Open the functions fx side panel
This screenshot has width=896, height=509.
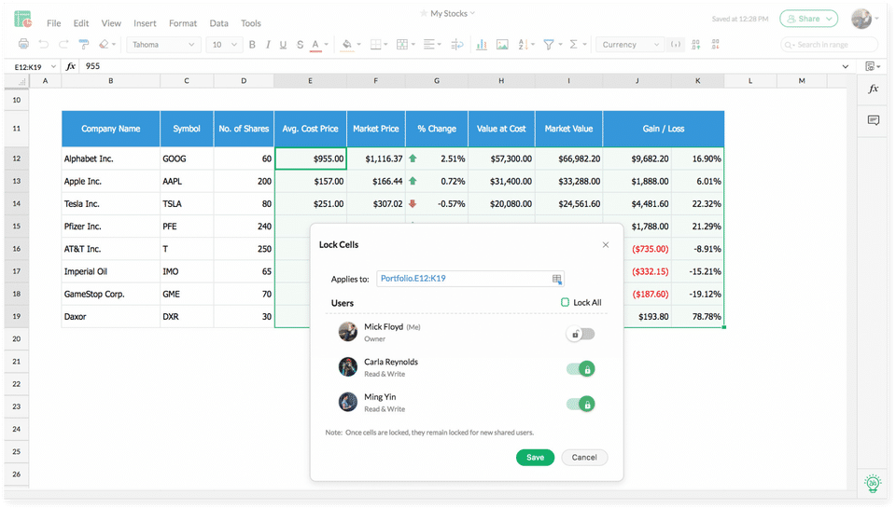tap(874, 89)
